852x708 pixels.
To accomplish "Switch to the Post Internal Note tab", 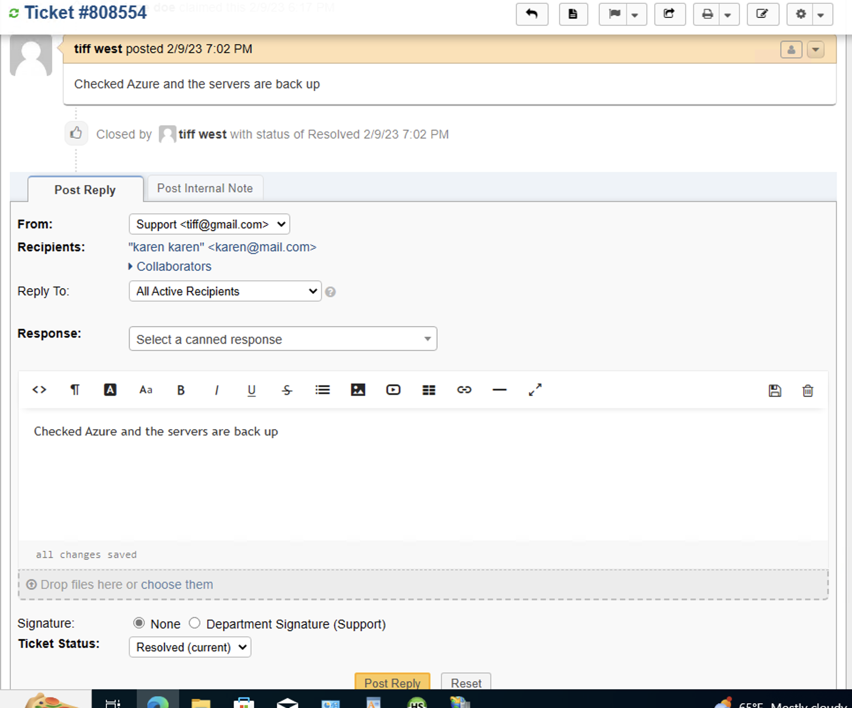I will coord(205,189).
